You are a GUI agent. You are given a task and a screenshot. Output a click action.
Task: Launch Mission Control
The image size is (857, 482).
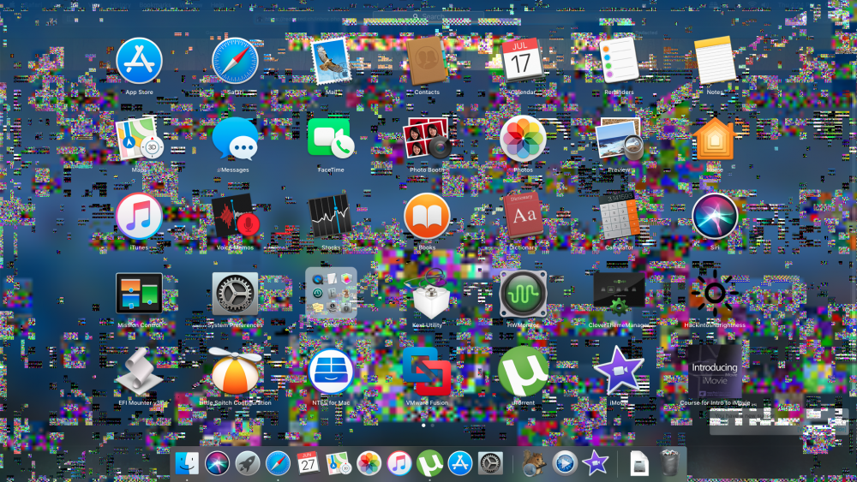[139, 294]
